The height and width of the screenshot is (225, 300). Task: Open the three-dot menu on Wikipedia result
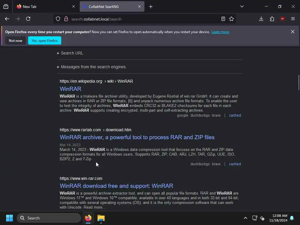pos(225,115)
